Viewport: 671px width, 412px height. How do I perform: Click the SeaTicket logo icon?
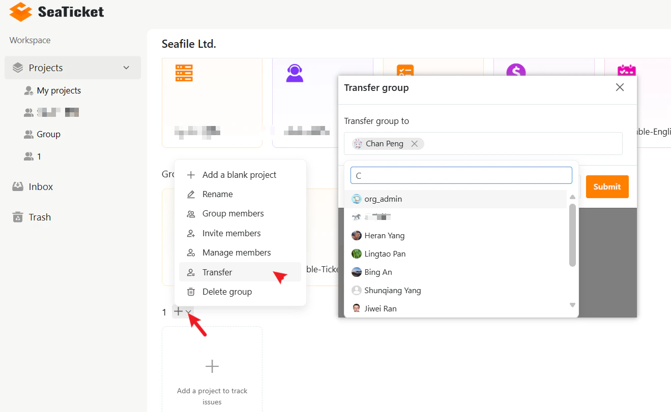[x=21, y=12]
